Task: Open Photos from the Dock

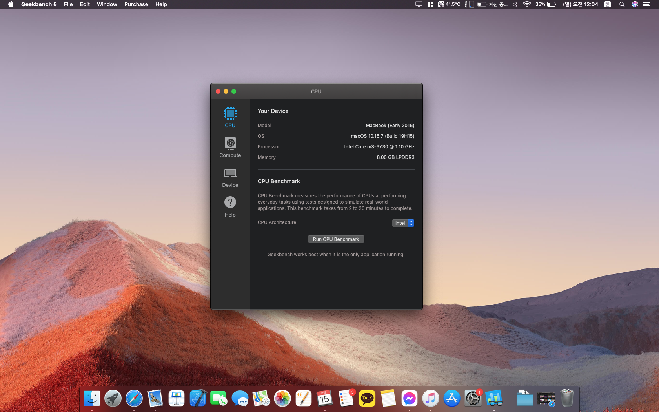Action: pos(282,399)
